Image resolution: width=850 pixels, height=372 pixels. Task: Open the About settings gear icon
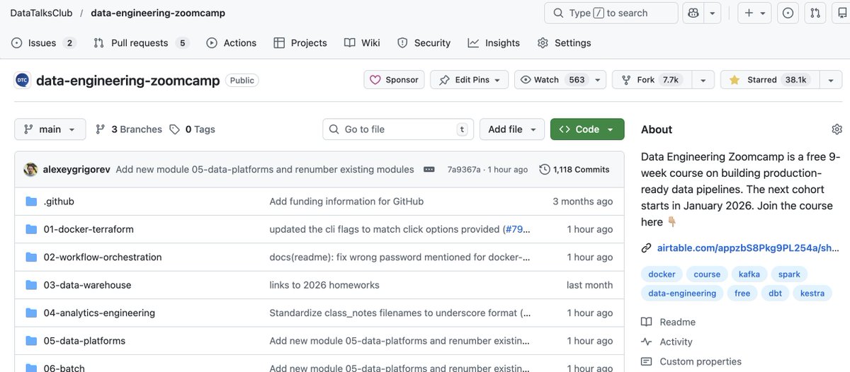[x=837, y=129]
